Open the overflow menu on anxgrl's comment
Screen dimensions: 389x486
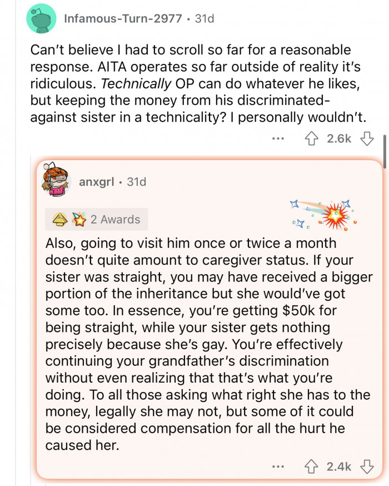[278, 467]
